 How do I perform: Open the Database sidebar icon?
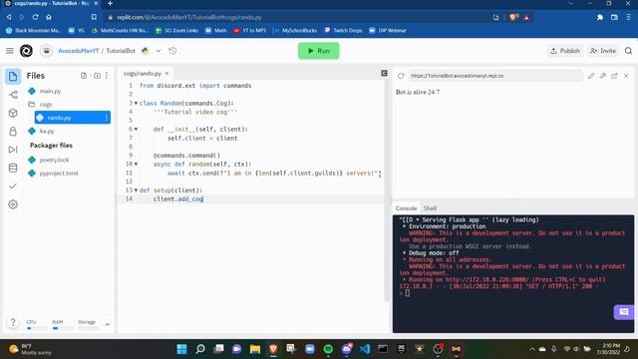[13, 168]
